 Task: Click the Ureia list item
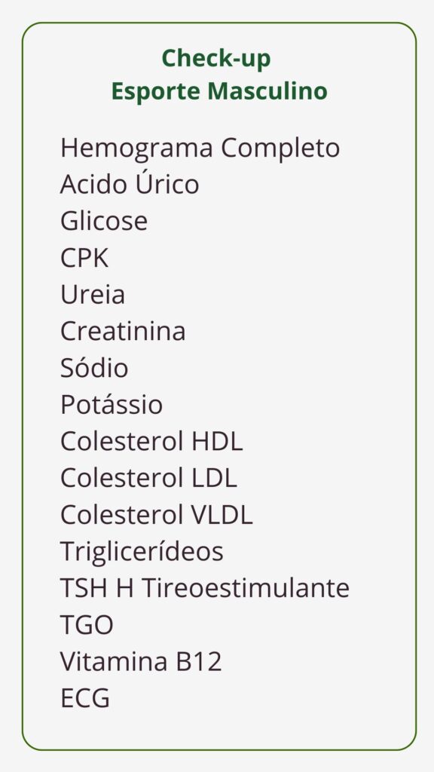93,295
